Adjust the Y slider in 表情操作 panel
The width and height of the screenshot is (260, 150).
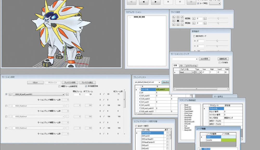(217, 46)
